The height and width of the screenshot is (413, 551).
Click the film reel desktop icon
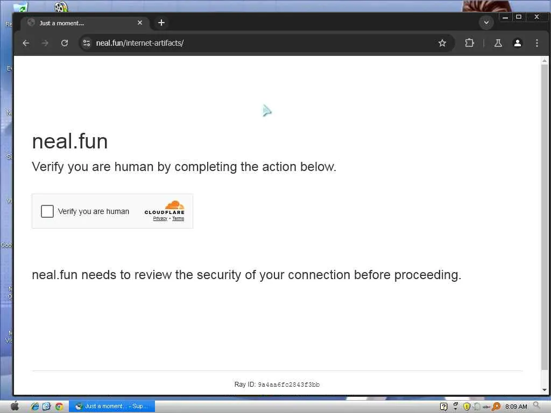(61, 6)
